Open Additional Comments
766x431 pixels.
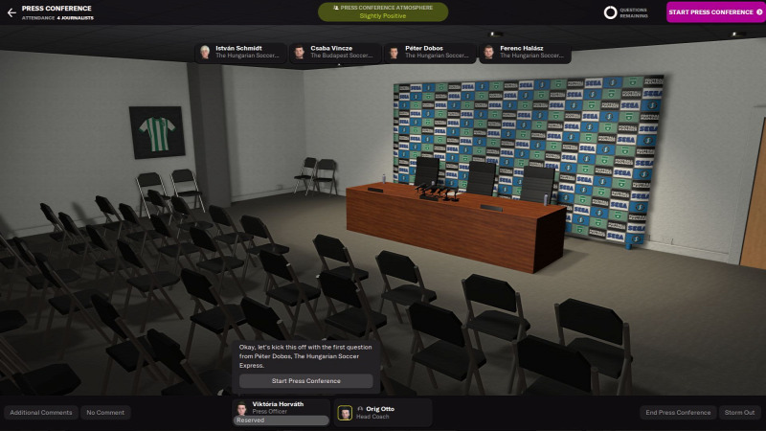pyautogui.click(x=41, y=413)
